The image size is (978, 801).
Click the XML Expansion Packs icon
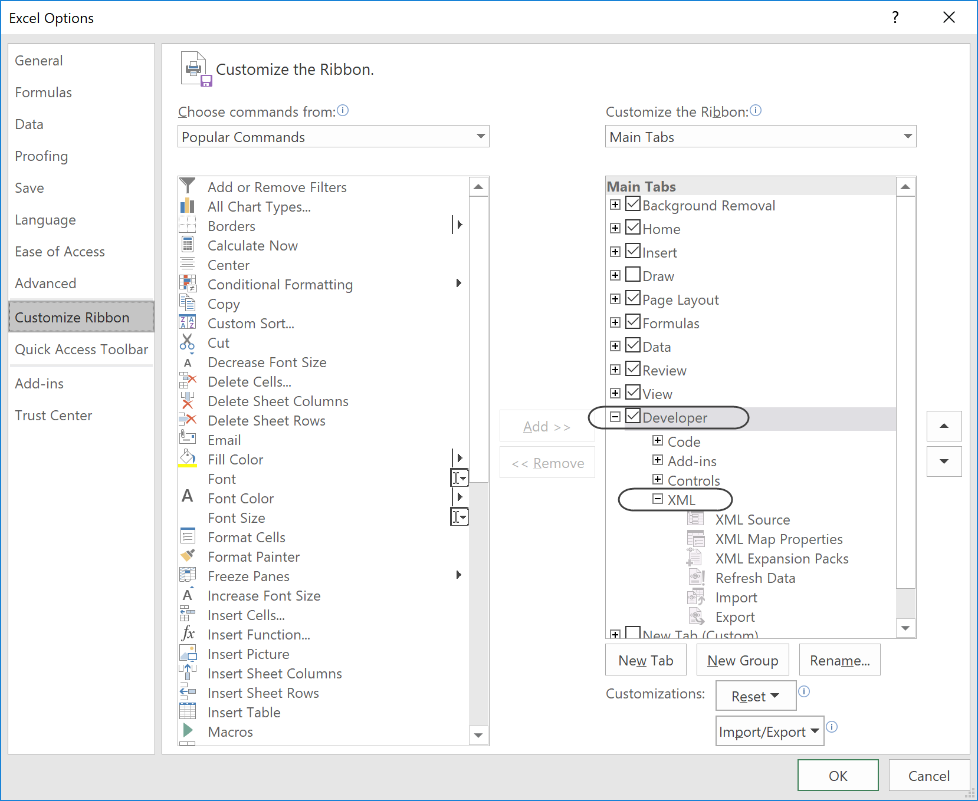(x=695, y=558)
